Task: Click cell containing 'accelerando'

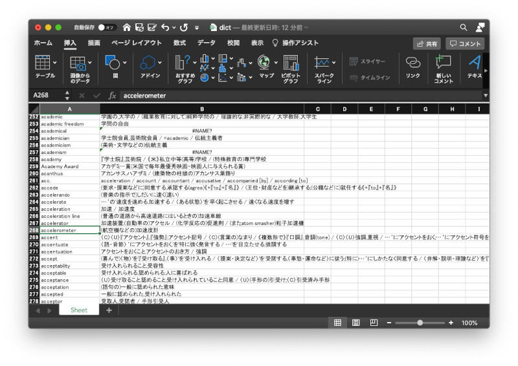Action: pos(70,195)
